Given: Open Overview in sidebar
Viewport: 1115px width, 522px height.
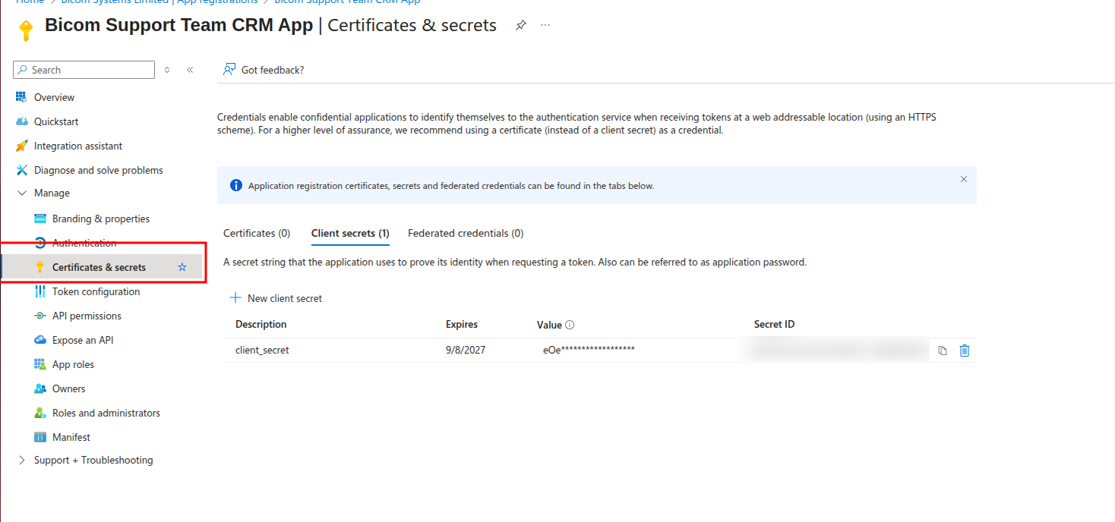Looking at the screenshot, I should [x=54, y=97].
